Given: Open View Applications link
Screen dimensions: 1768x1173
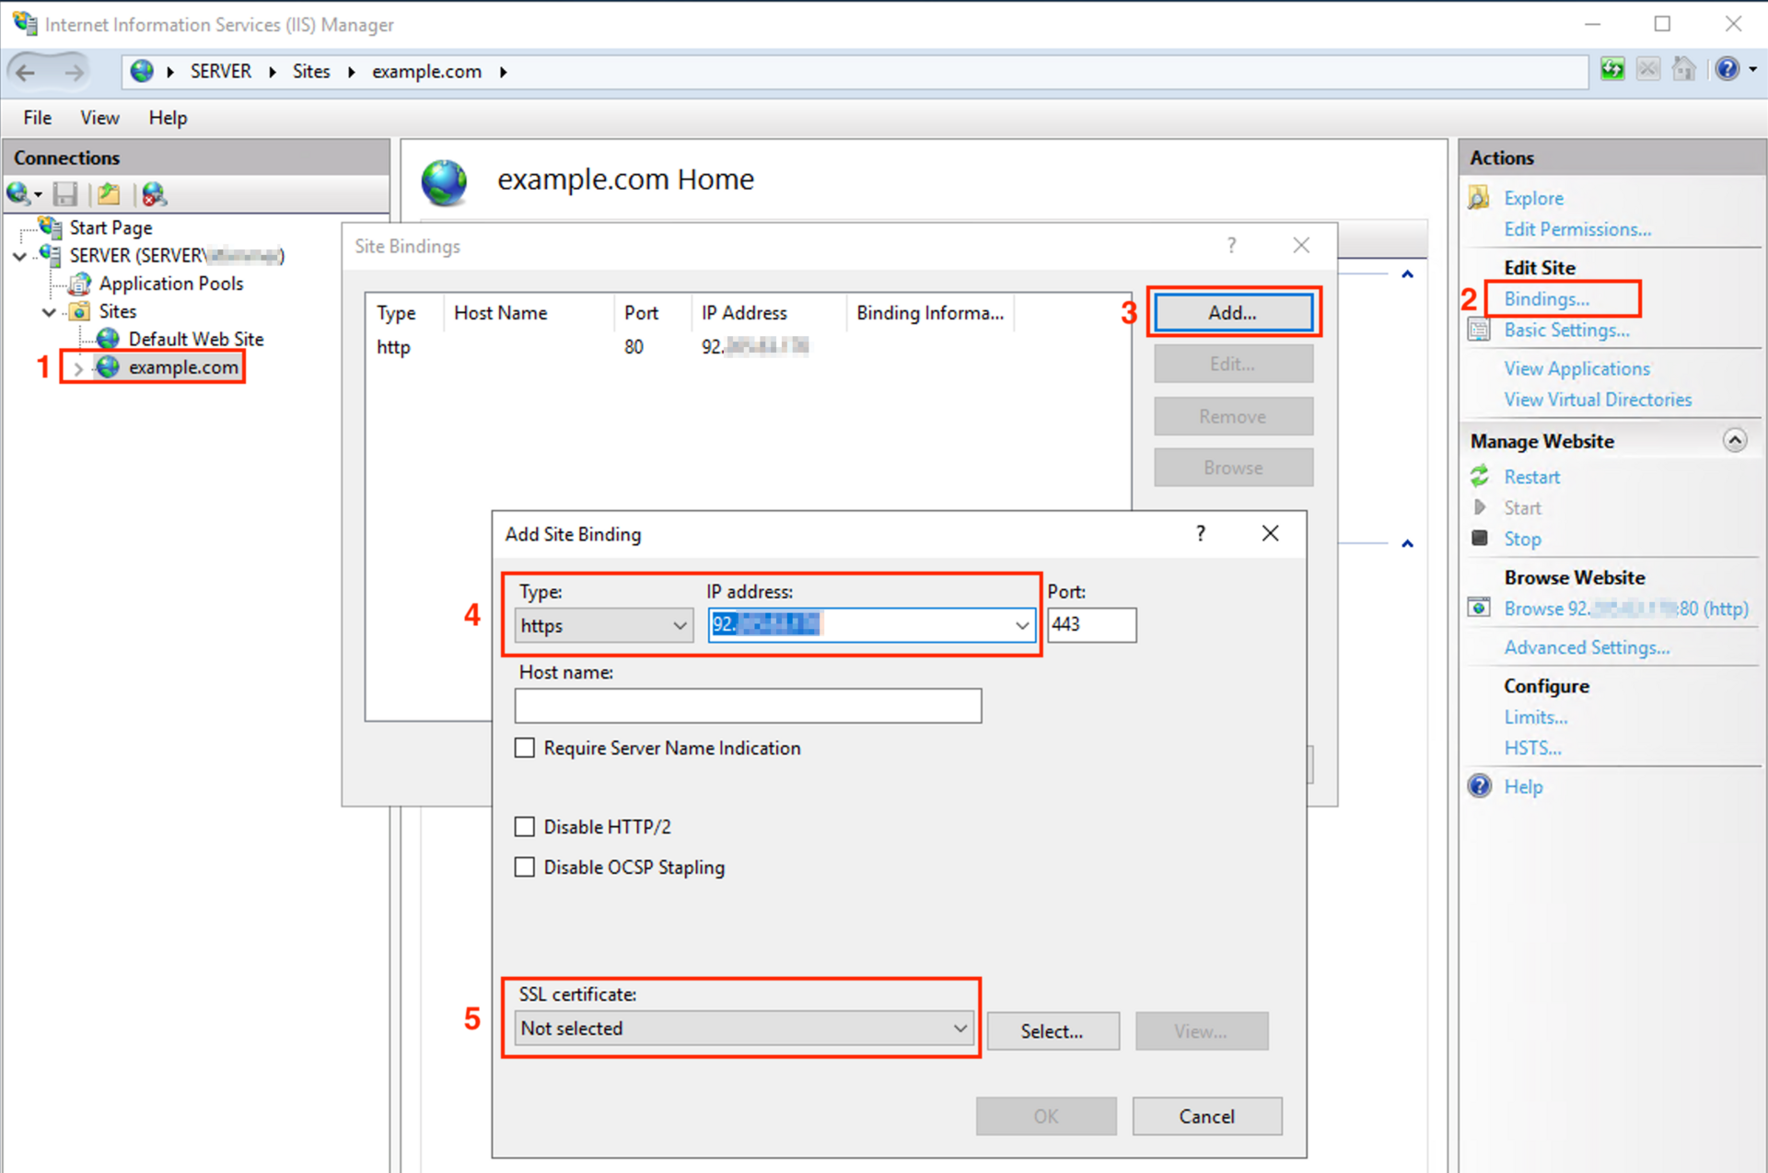Looking at the screenshot, I should [1576, 368].
